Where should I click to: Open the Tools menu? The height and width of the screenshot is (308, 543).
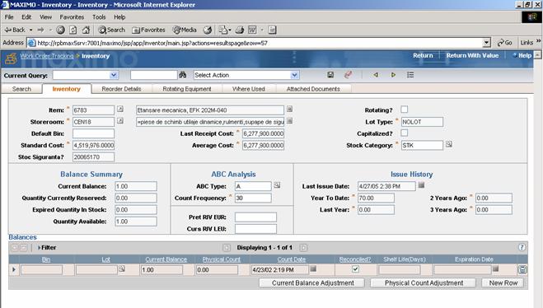coord(99,17)
